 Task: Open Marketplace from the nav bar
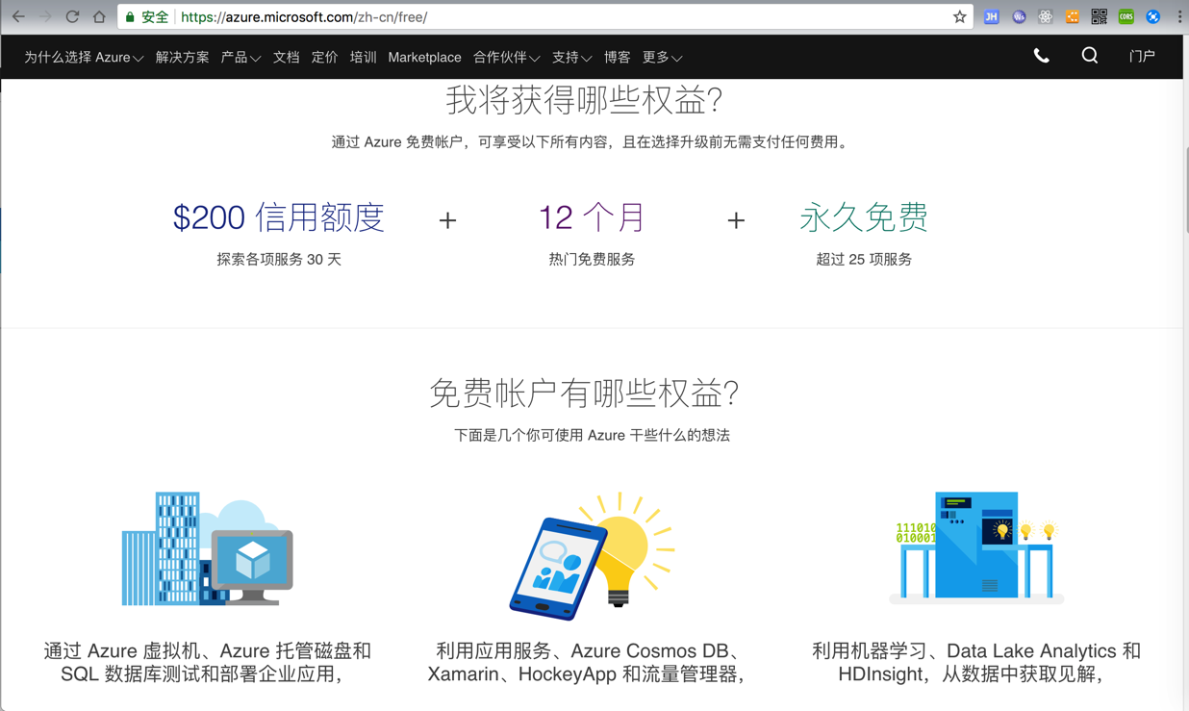click(424, 58)
